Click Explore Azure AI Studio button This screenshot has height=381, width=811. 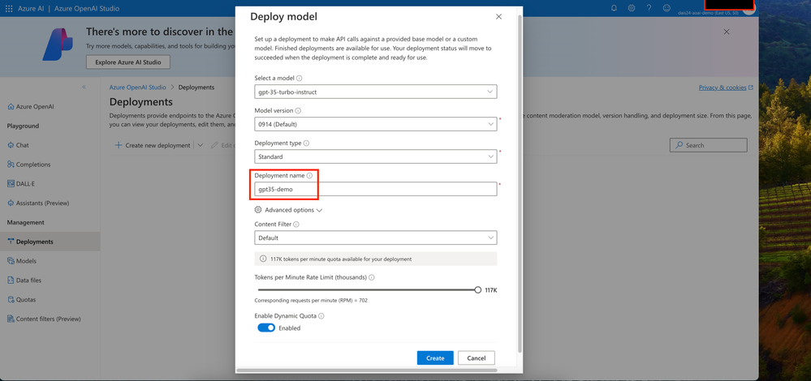[128, 62]
